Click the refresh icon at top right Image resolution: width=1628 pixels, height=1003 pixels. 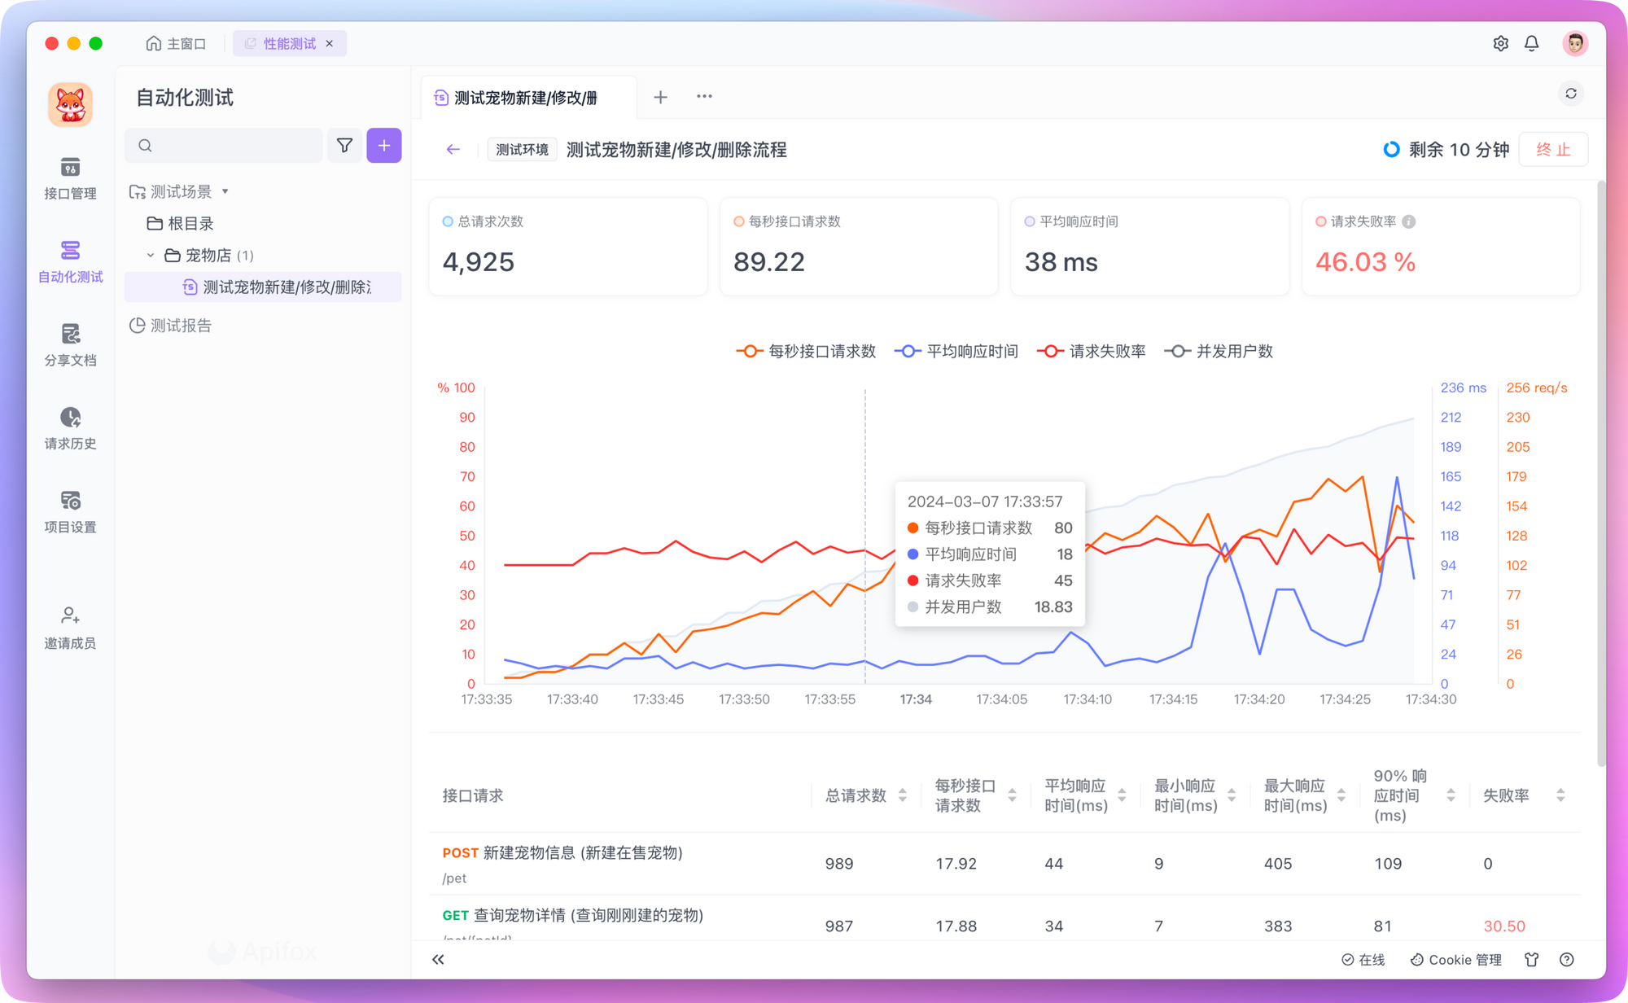[1571, 94]
